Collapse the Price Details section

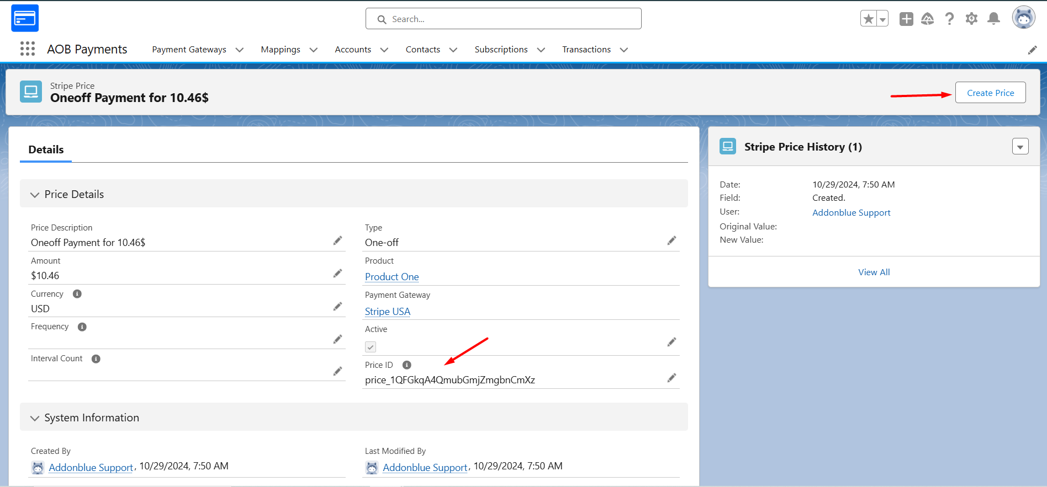click(x=35, y=195)
